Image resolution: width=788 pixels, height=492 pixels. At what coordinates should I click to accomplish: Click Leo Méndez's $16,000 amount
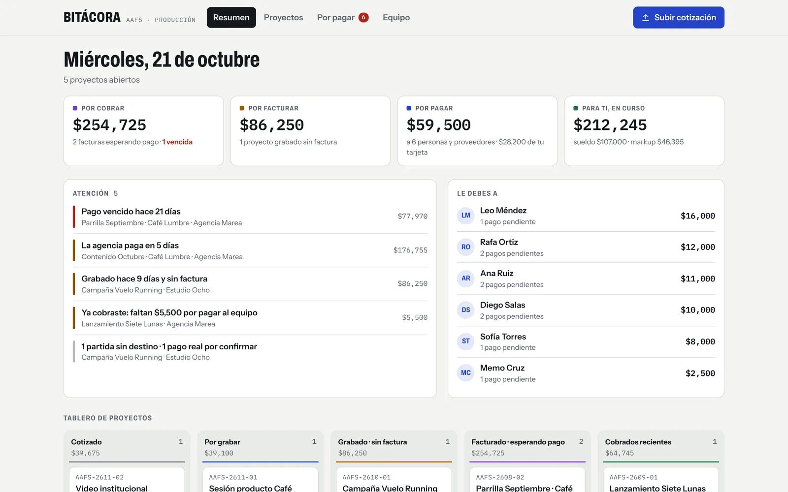(698, 216)
